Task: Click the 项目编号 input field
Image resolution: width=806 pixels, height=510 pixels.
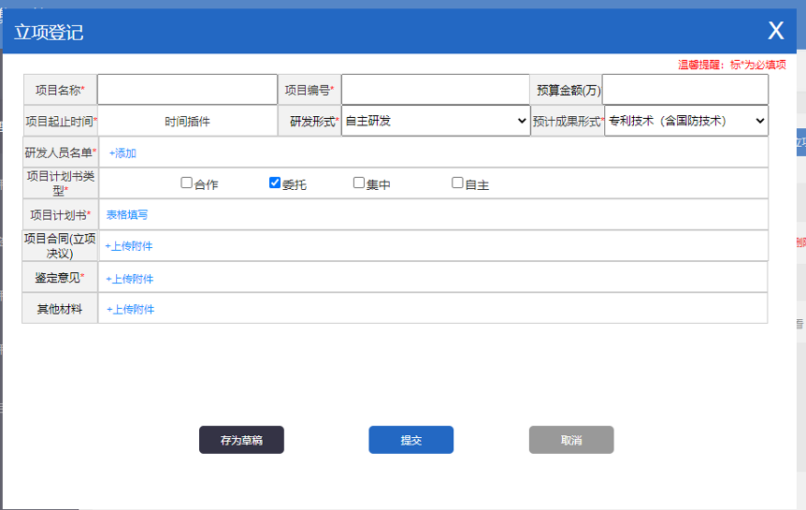Action: point(435,90)
